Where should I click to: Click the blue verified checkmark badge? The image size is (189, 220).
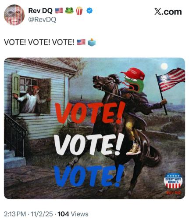[89, 11]
